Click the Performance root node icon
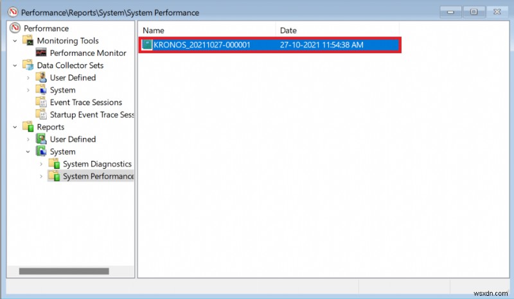Image resolution: width=514 pixels, height=299 pixels. coord(15,28)
